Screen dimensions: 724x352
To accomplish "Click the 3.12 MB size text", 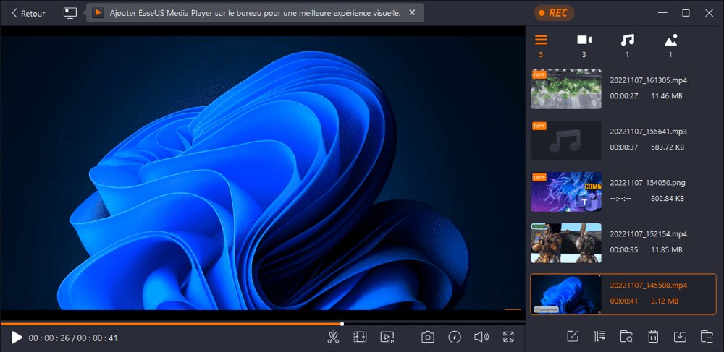I will click(x=665, y=301).
